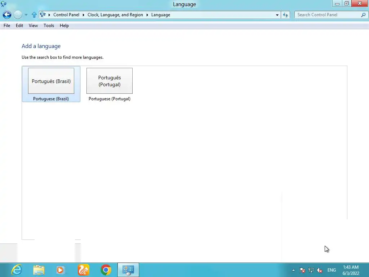Switch input language via ENG indicator
Viewport: 369px width, 277px height.
click(x=332, y=270)
